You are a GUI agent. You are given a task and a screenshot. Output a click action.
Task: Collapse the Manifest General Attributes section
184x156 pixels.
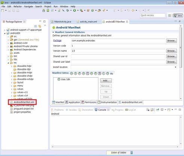pos(53,32)
